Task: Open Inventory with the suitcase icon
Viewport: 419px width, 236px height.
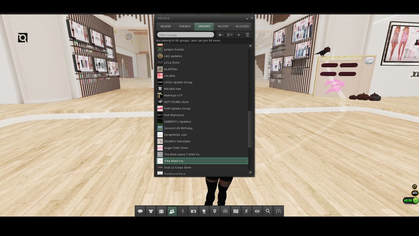Action: point(161,211)
